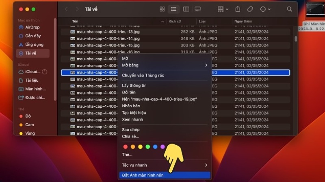Open Ứng dụng in the sidebar
The image size is (325, 182).
pos(34,44)
